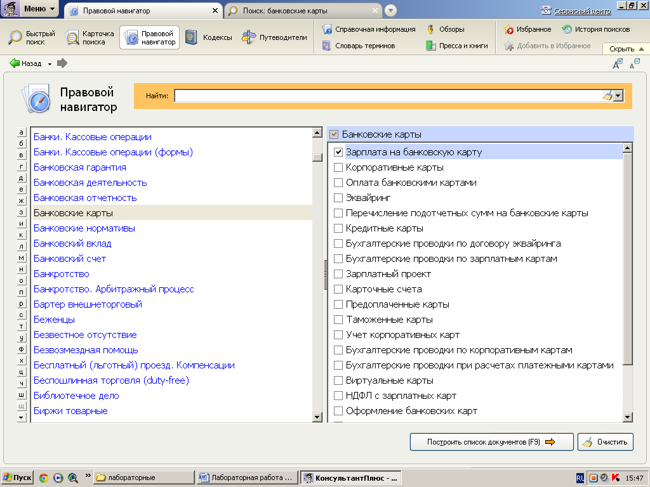Open Найти field history dropdown
Image resolution: width=650 pixels, height=487 pixels.
pyautogui.click(x=618, y=96)
